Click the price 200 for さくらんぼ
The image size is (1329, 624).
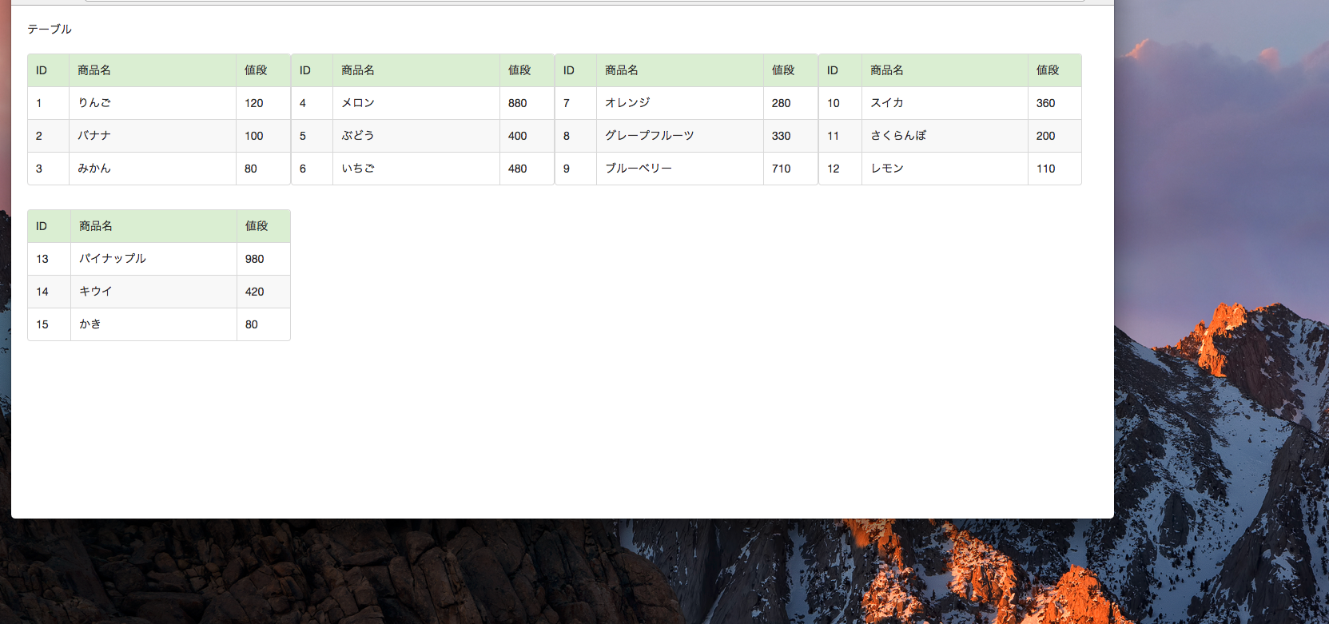click(x=1055, y=136)
